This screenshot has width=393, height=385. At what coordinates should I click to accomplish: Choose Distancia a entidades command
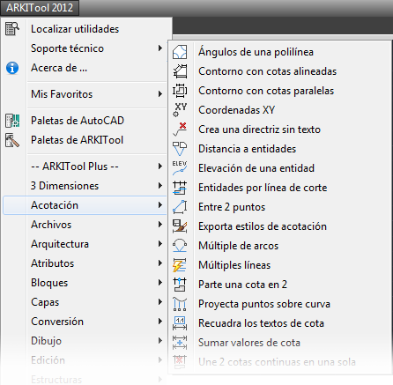(248, 149)
